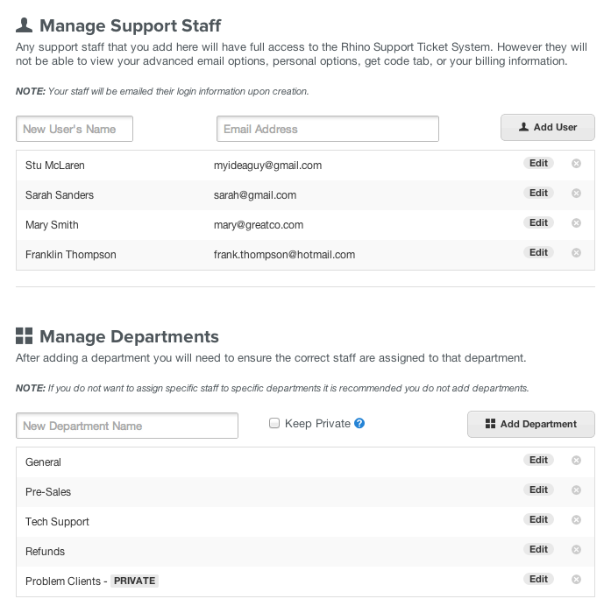Screen dimensions: 611x613
Task: Click the Keep Private help question icon
Action: point(359,424)
